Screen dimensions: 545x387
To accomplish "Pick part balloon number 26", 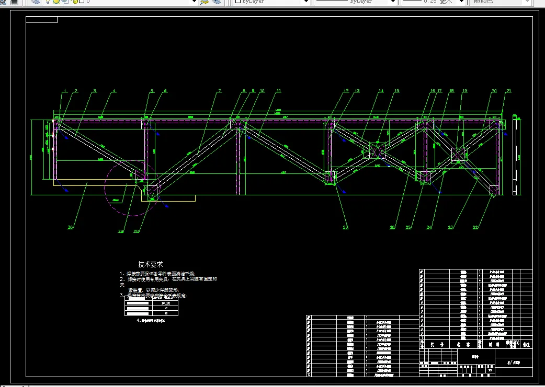I will (392, 227).
